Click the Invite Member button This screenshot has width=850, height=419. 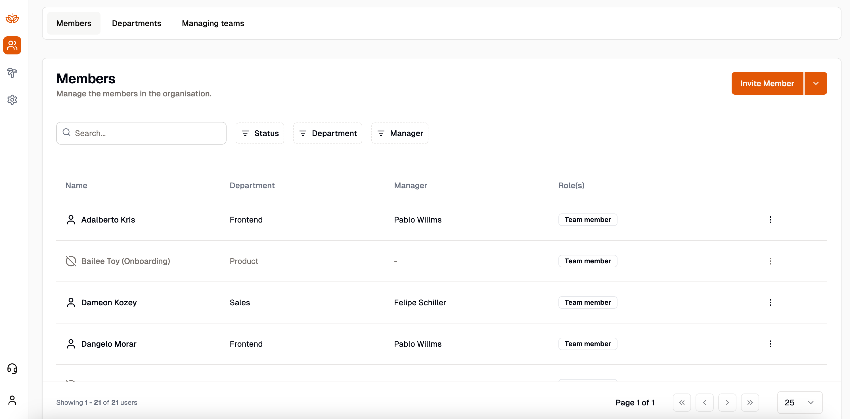(767, 83)
